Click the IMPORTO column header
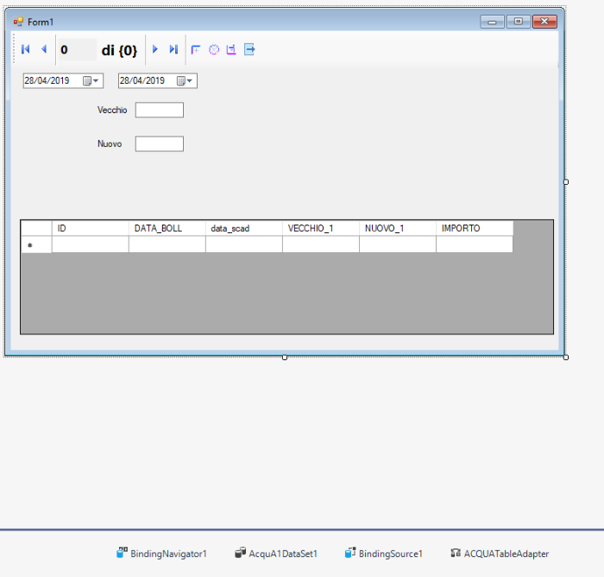Viewport: 604px width, 577px height. pos(475,228)
